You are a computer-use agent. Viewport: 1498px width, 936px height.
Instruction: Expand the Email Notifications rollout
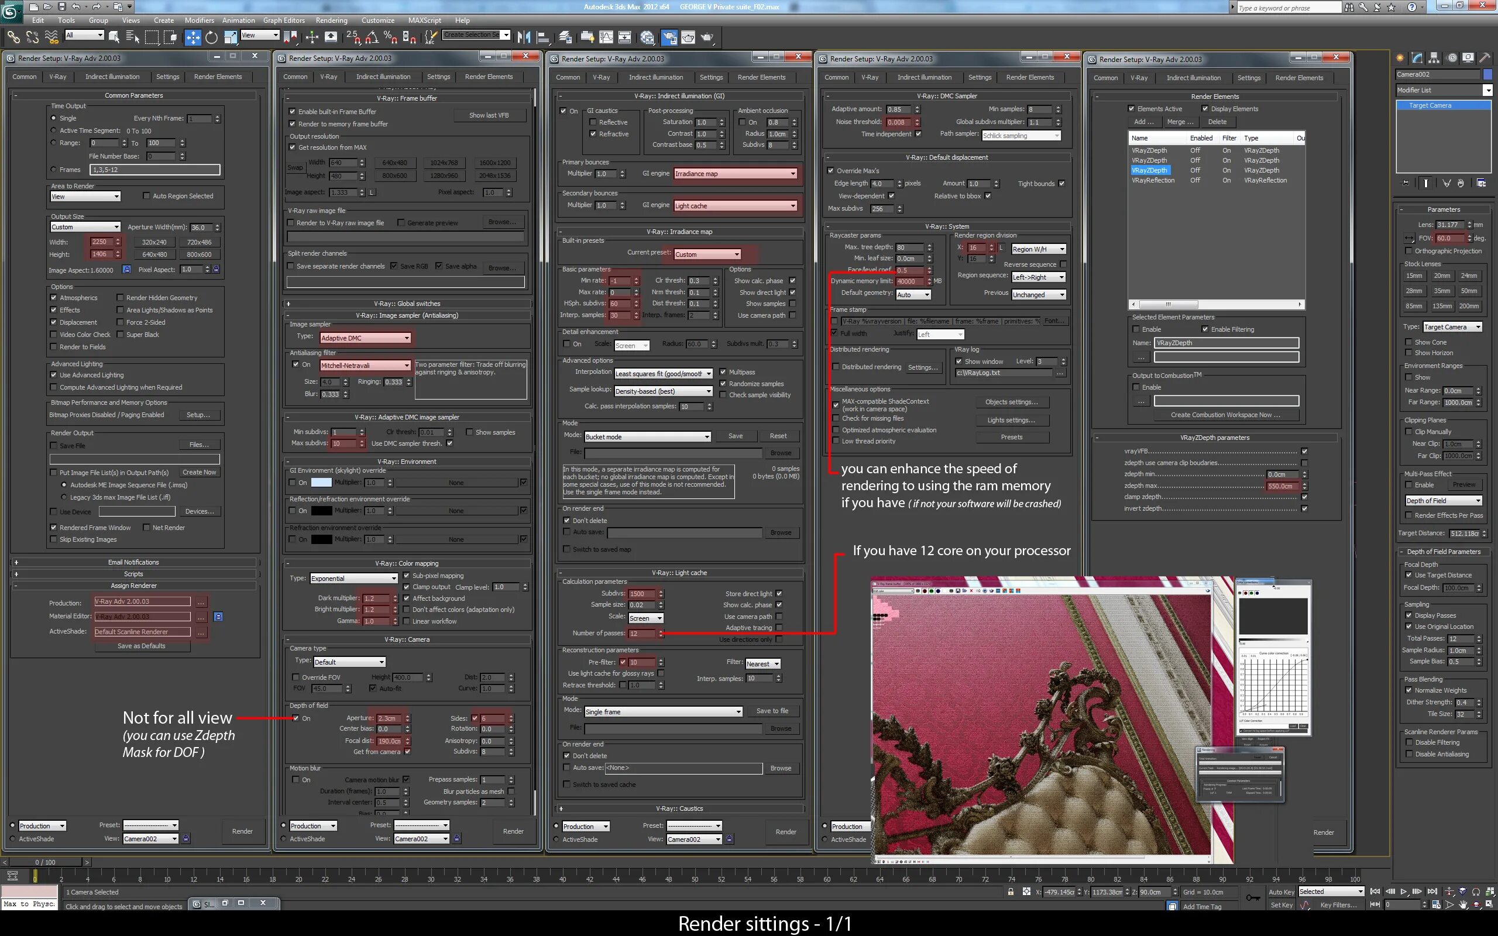[133, 562]
